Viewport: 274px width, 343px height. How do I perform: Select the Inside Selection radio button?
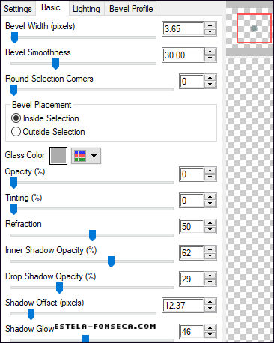16,118
